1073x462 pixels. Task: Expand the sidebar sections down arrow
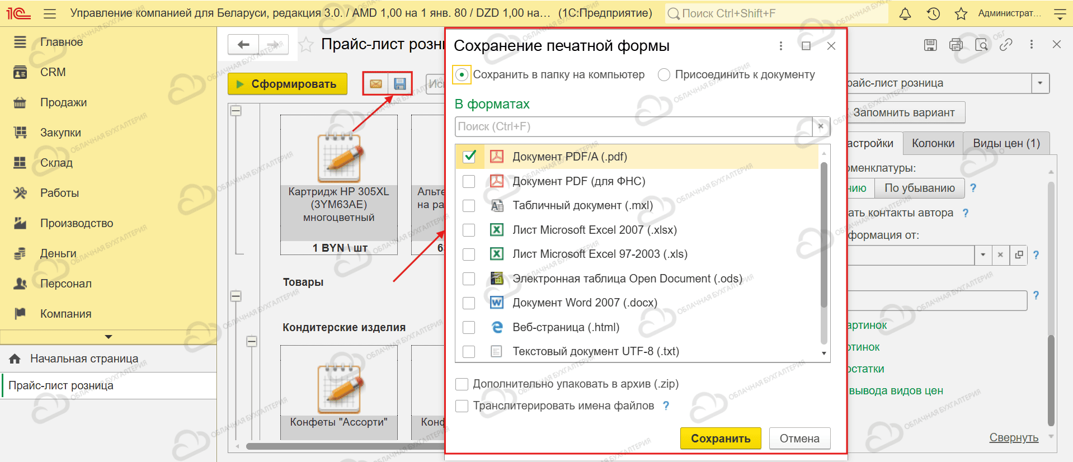click(x=109, y=337)
